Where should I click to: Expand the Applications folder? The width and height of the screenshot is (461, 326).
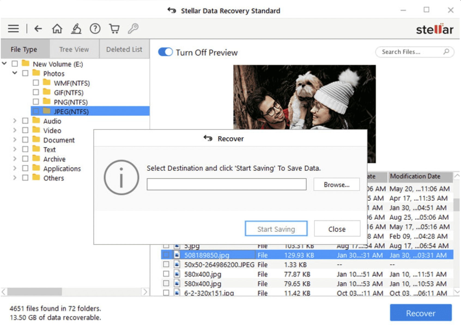tap(15, 168)
